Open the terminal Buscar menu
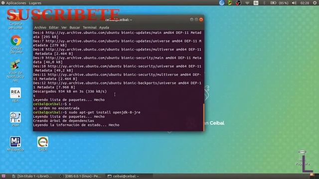Viewport: 319px width, 179px height. 75,27
